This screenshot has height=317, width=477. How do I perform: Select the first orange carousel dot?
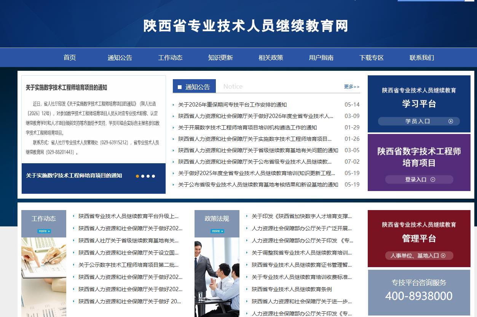coord(137,176)
